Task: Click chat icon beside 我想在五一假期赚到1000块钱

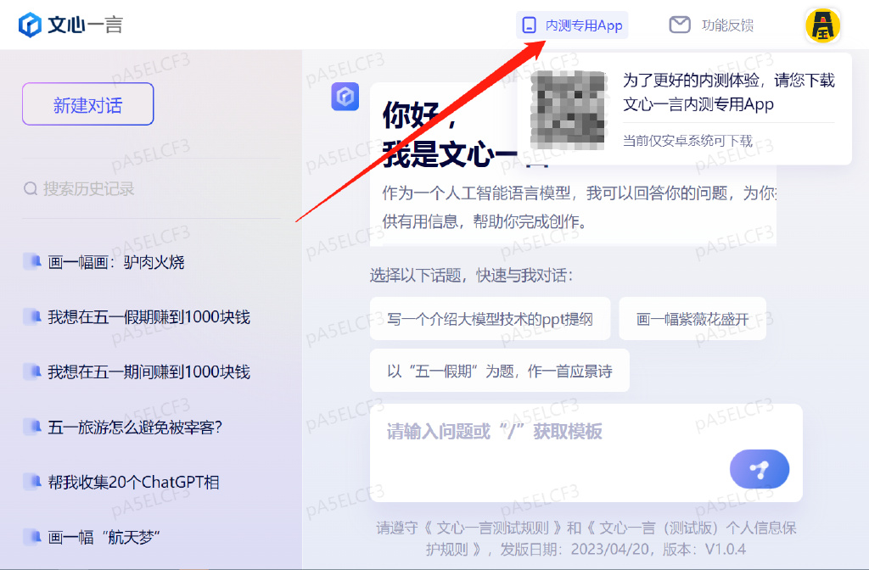Action: [x=32, y=316]
